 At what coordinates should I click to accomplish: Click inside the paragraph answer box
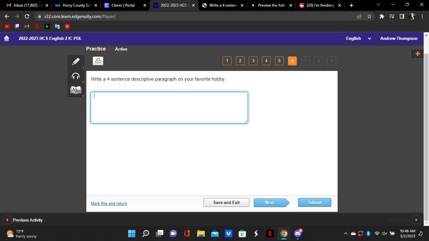click(x=169, y=108)
